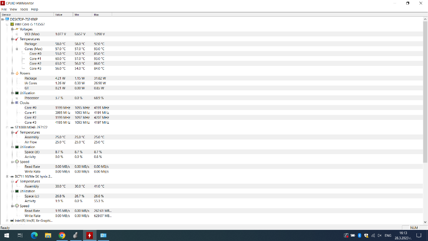Open the notification center icon
This screenshot has height=241, width=428.
pyautogui.click(x=419, y=235)
